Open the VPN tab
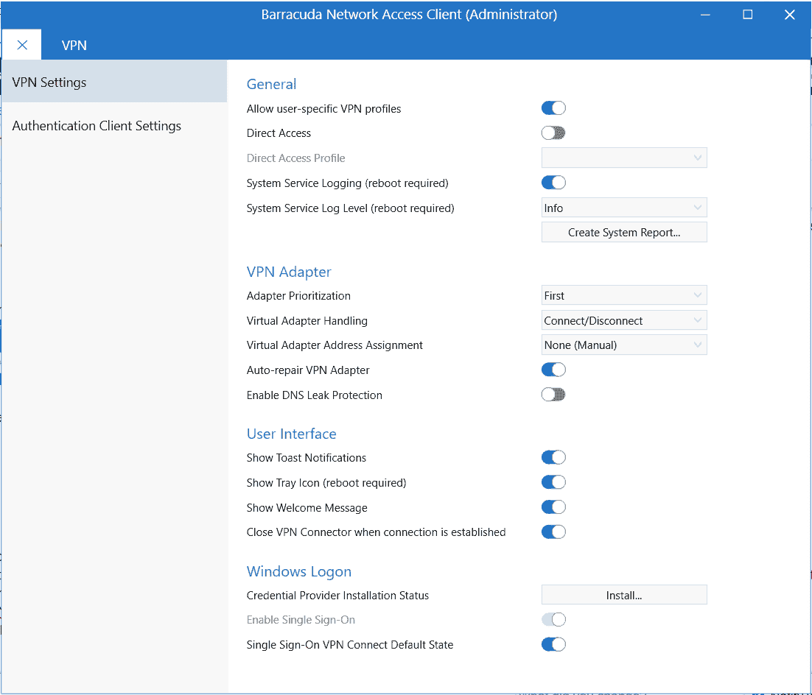 pyautogui.click(x=74, y=46)
